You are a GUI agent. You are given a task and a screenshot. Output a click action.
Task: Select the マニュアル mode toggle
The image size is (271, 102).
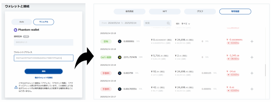44,22
